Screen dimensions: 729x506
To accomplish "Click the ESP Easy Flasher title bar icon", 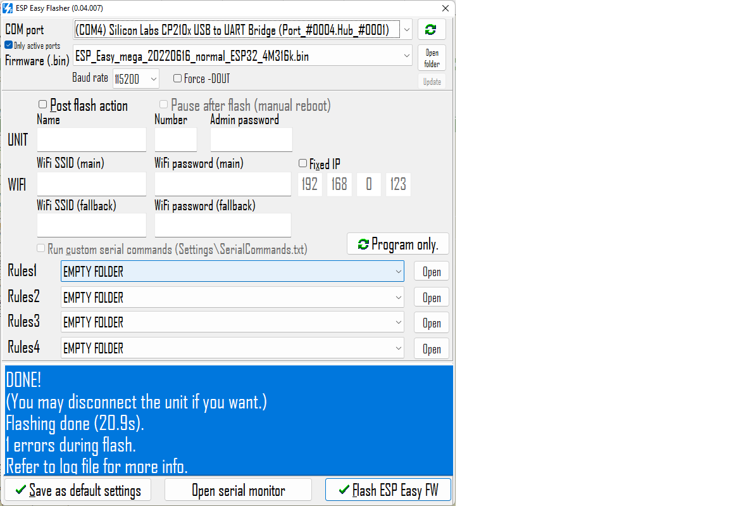I will point(8,8).
